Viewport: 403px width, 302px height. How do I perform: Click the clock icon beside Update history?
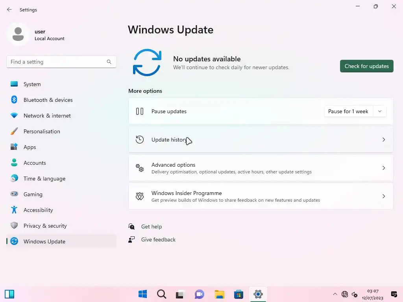140,140
